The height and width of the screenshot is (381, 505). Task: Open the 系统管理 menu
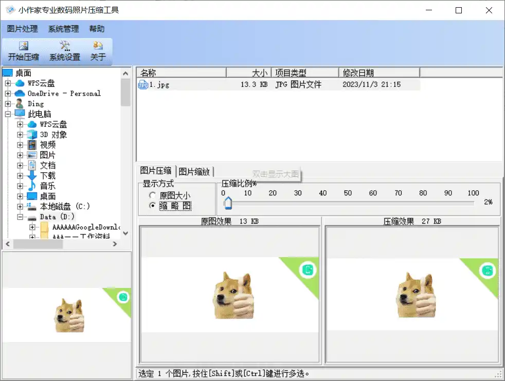point(63,29)
